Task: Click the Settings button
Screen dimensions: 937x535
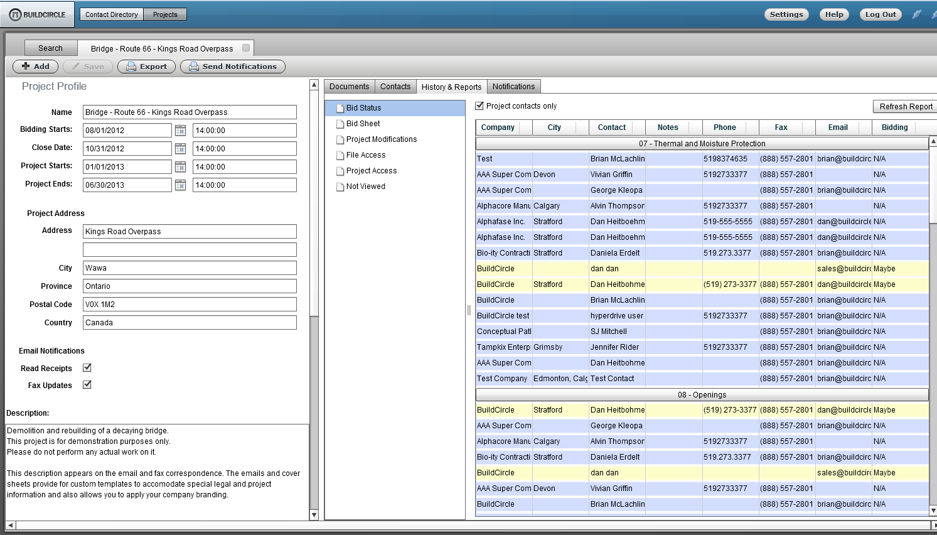Action: tap(786, 14)
